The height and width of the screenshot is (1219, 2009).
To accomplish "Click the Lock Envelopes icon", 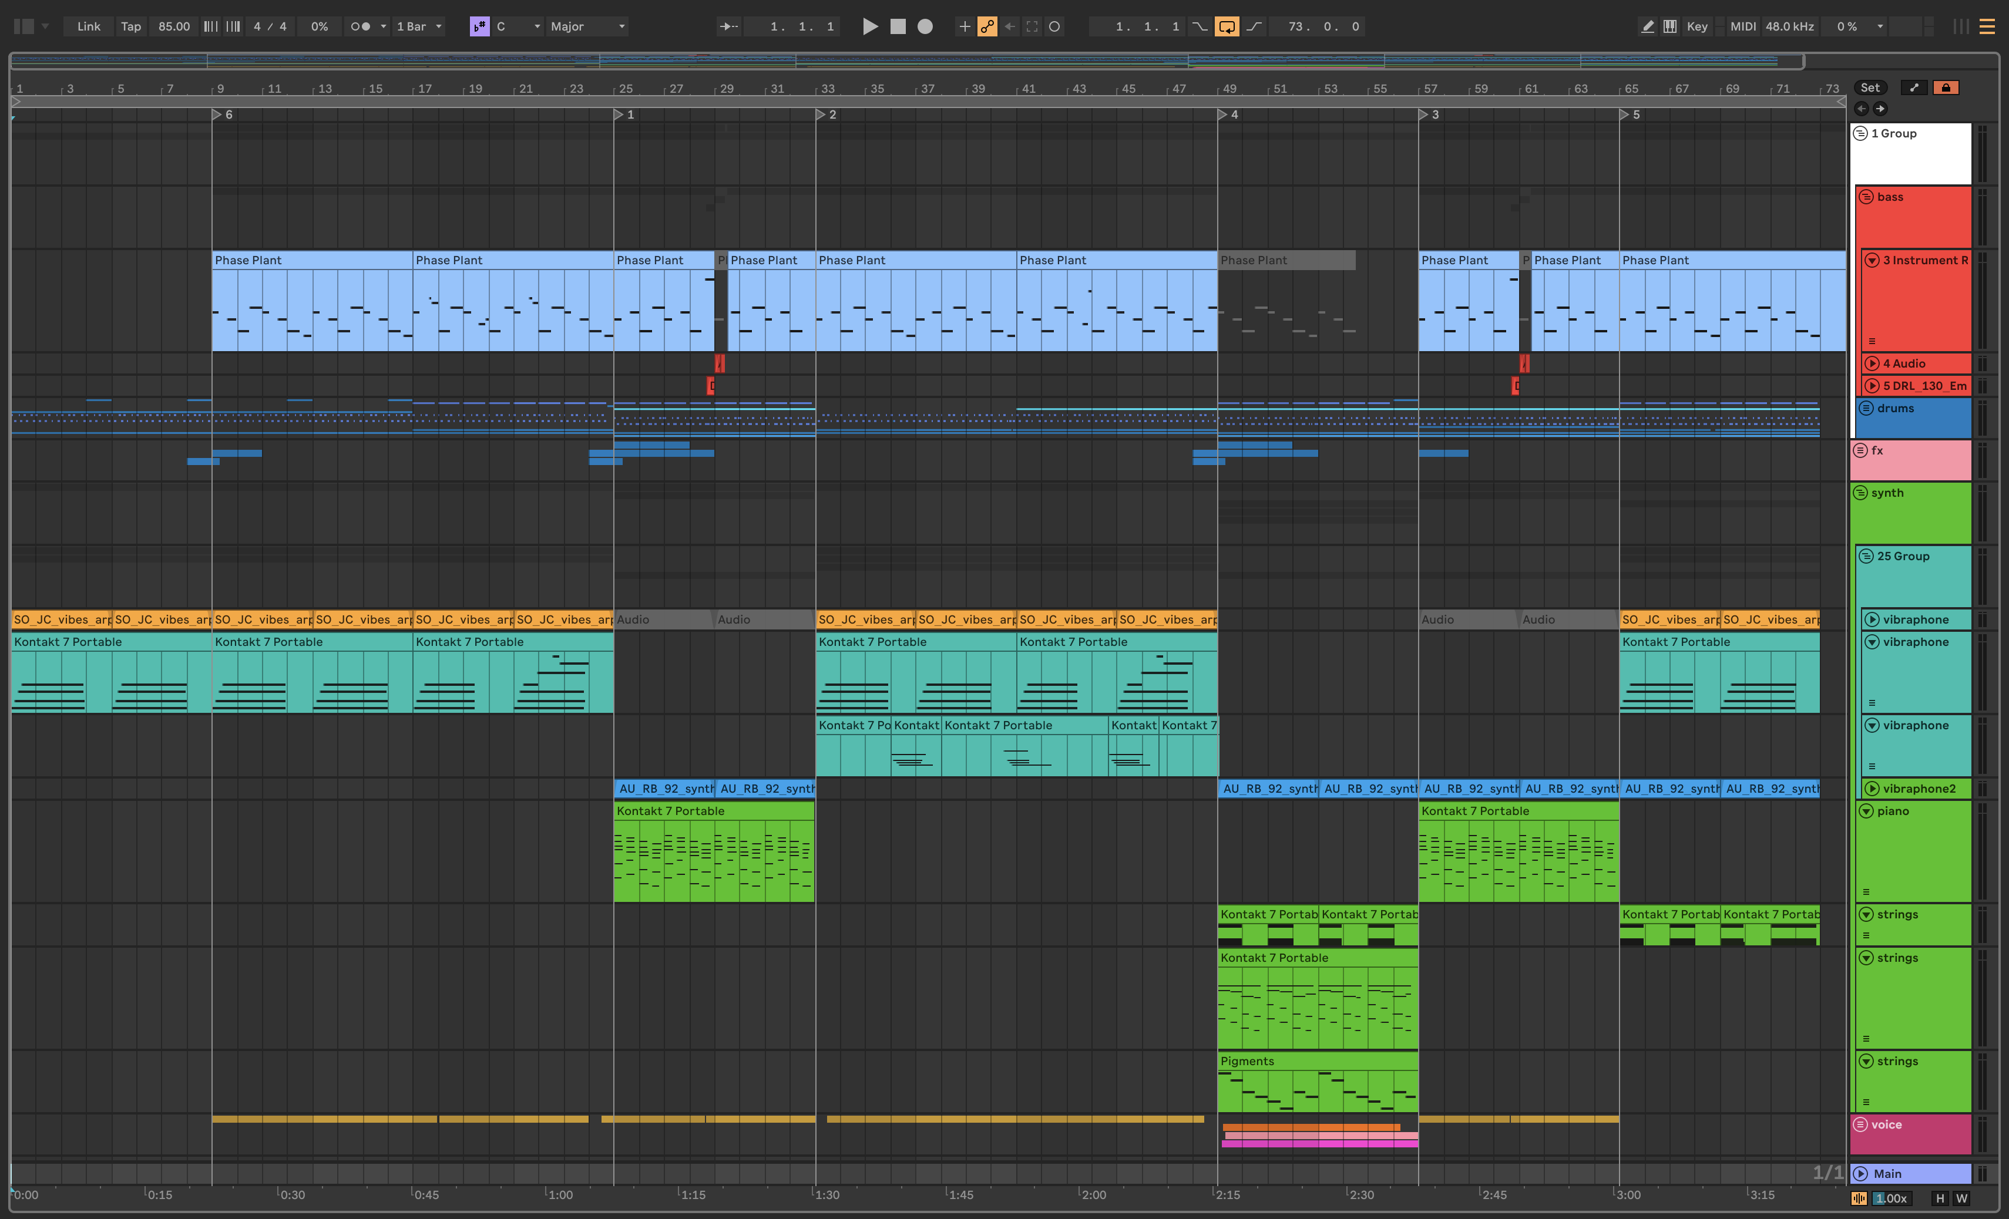I will click(1946, 87).
